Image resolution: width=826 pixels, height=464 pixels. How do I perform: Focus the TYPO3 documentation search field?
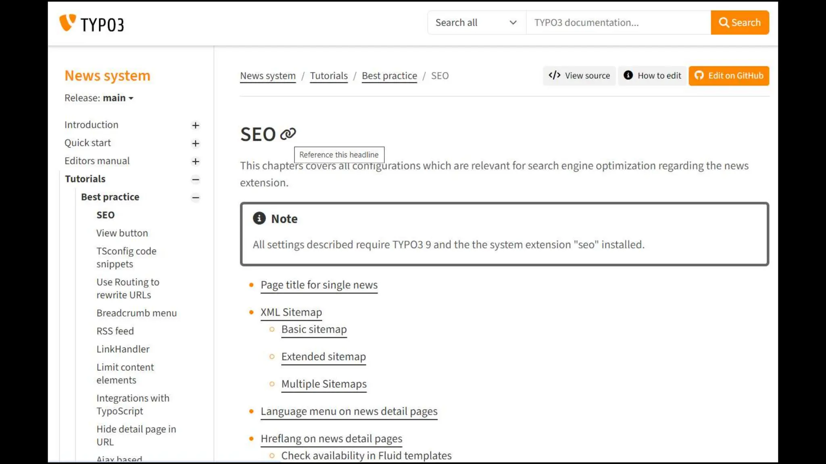coord(618,23)
